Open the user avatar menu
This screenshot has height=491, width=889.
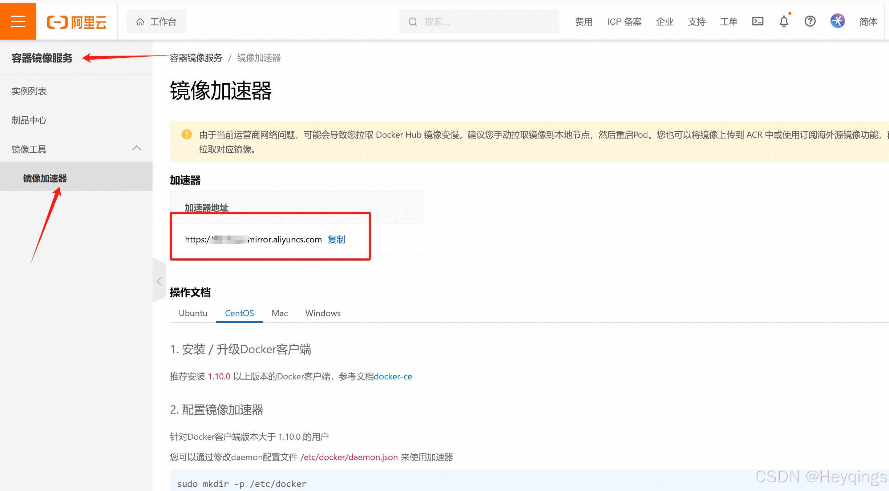click(x=837, y=21)
